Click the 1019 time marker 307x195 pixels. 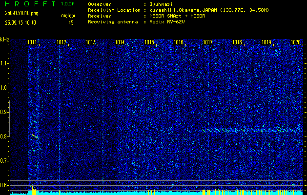tap(266, 42)
